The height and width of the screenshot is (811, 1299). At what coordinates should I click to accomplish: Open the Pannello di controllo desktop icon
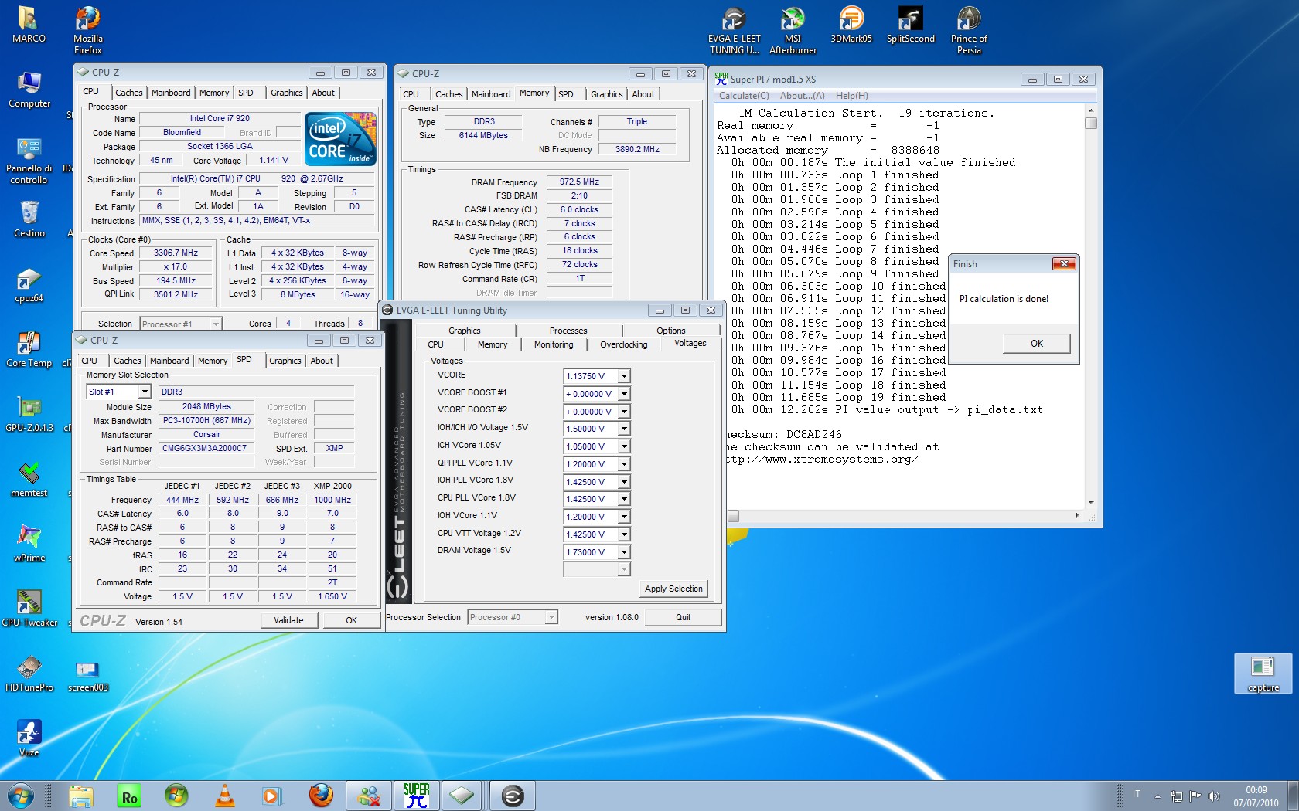coord(29,161)
